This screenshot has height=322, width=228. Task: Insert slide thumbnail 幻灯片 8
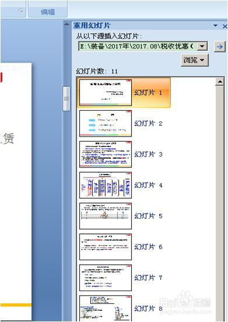point(106,308)
